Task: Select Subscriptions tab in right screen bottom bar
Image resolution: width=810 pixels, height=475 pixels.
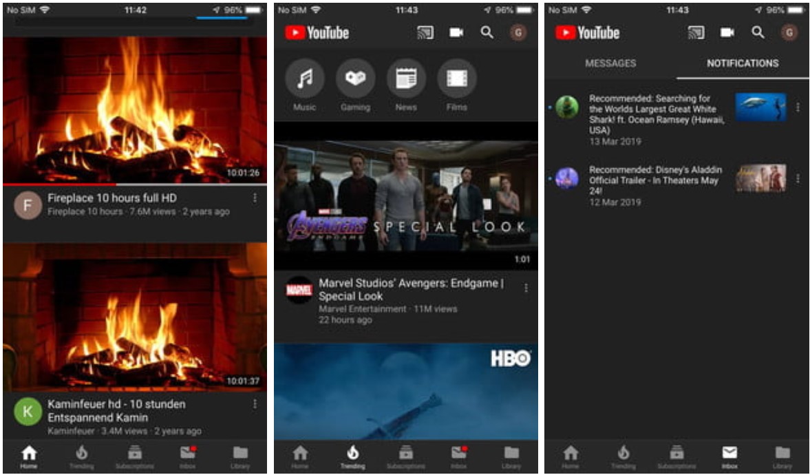Action: [676, 457]
